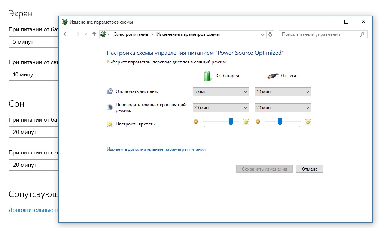Image resolution: width=380 pixels, height=228 pixels.
Task: Expand sleep when plugged-in dropdown (20 мин)
Action: [x=283, y=108]
